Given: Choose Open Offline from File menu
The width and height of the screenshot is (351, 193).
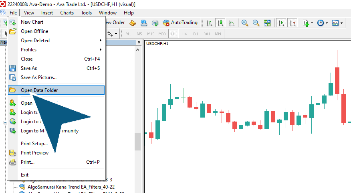Looking at the screenshot, I should (56, 31).
